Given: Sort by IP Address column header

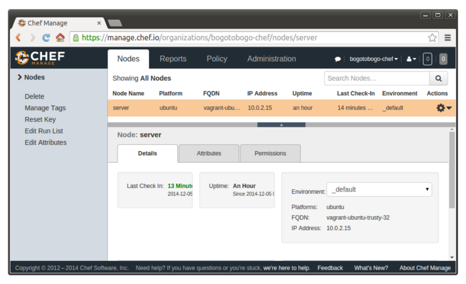Looking at the screenshot, I should 262,94.
